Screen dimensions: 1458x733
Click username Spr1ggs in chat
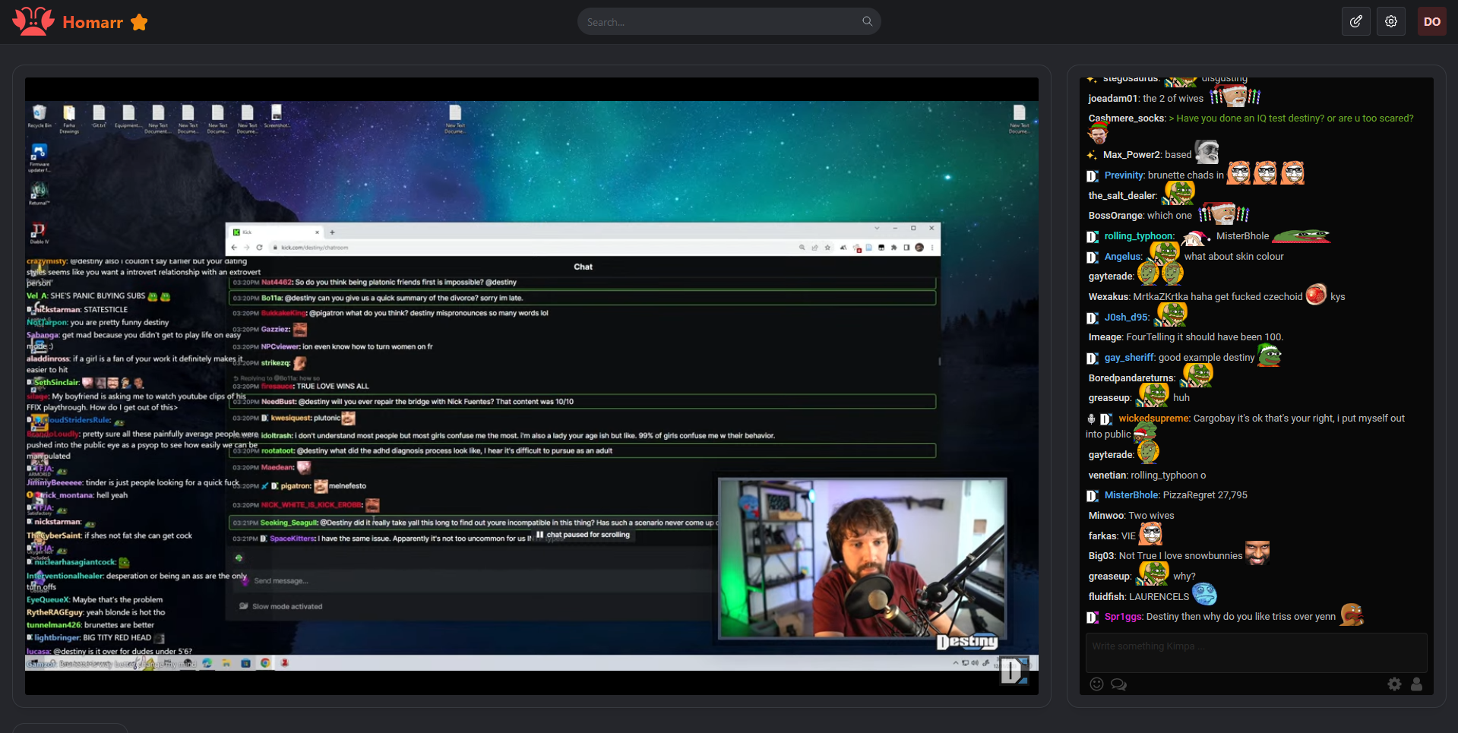pyautogui.click(x=1123, y=617)
